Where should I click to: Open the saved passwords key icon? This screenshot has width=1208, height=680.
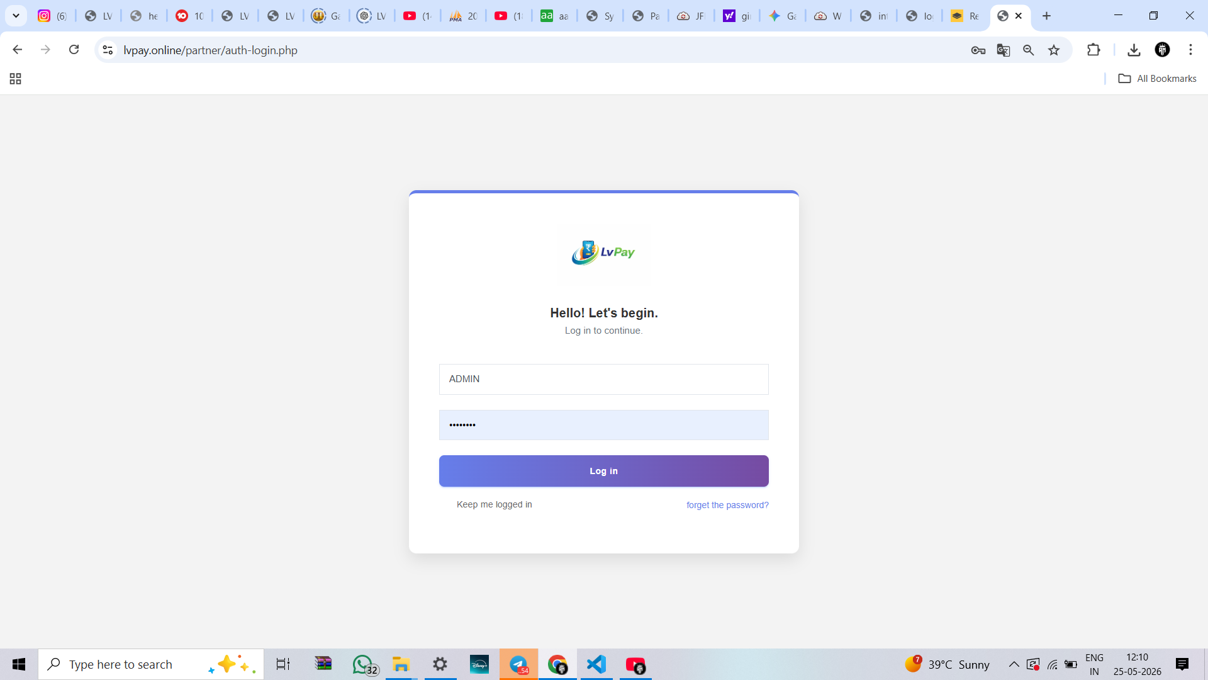pos(978,50)
